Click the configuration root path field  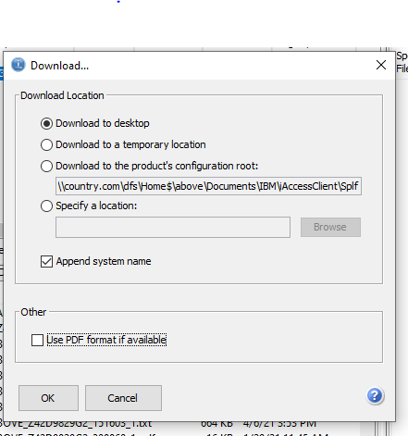(208, 186)
